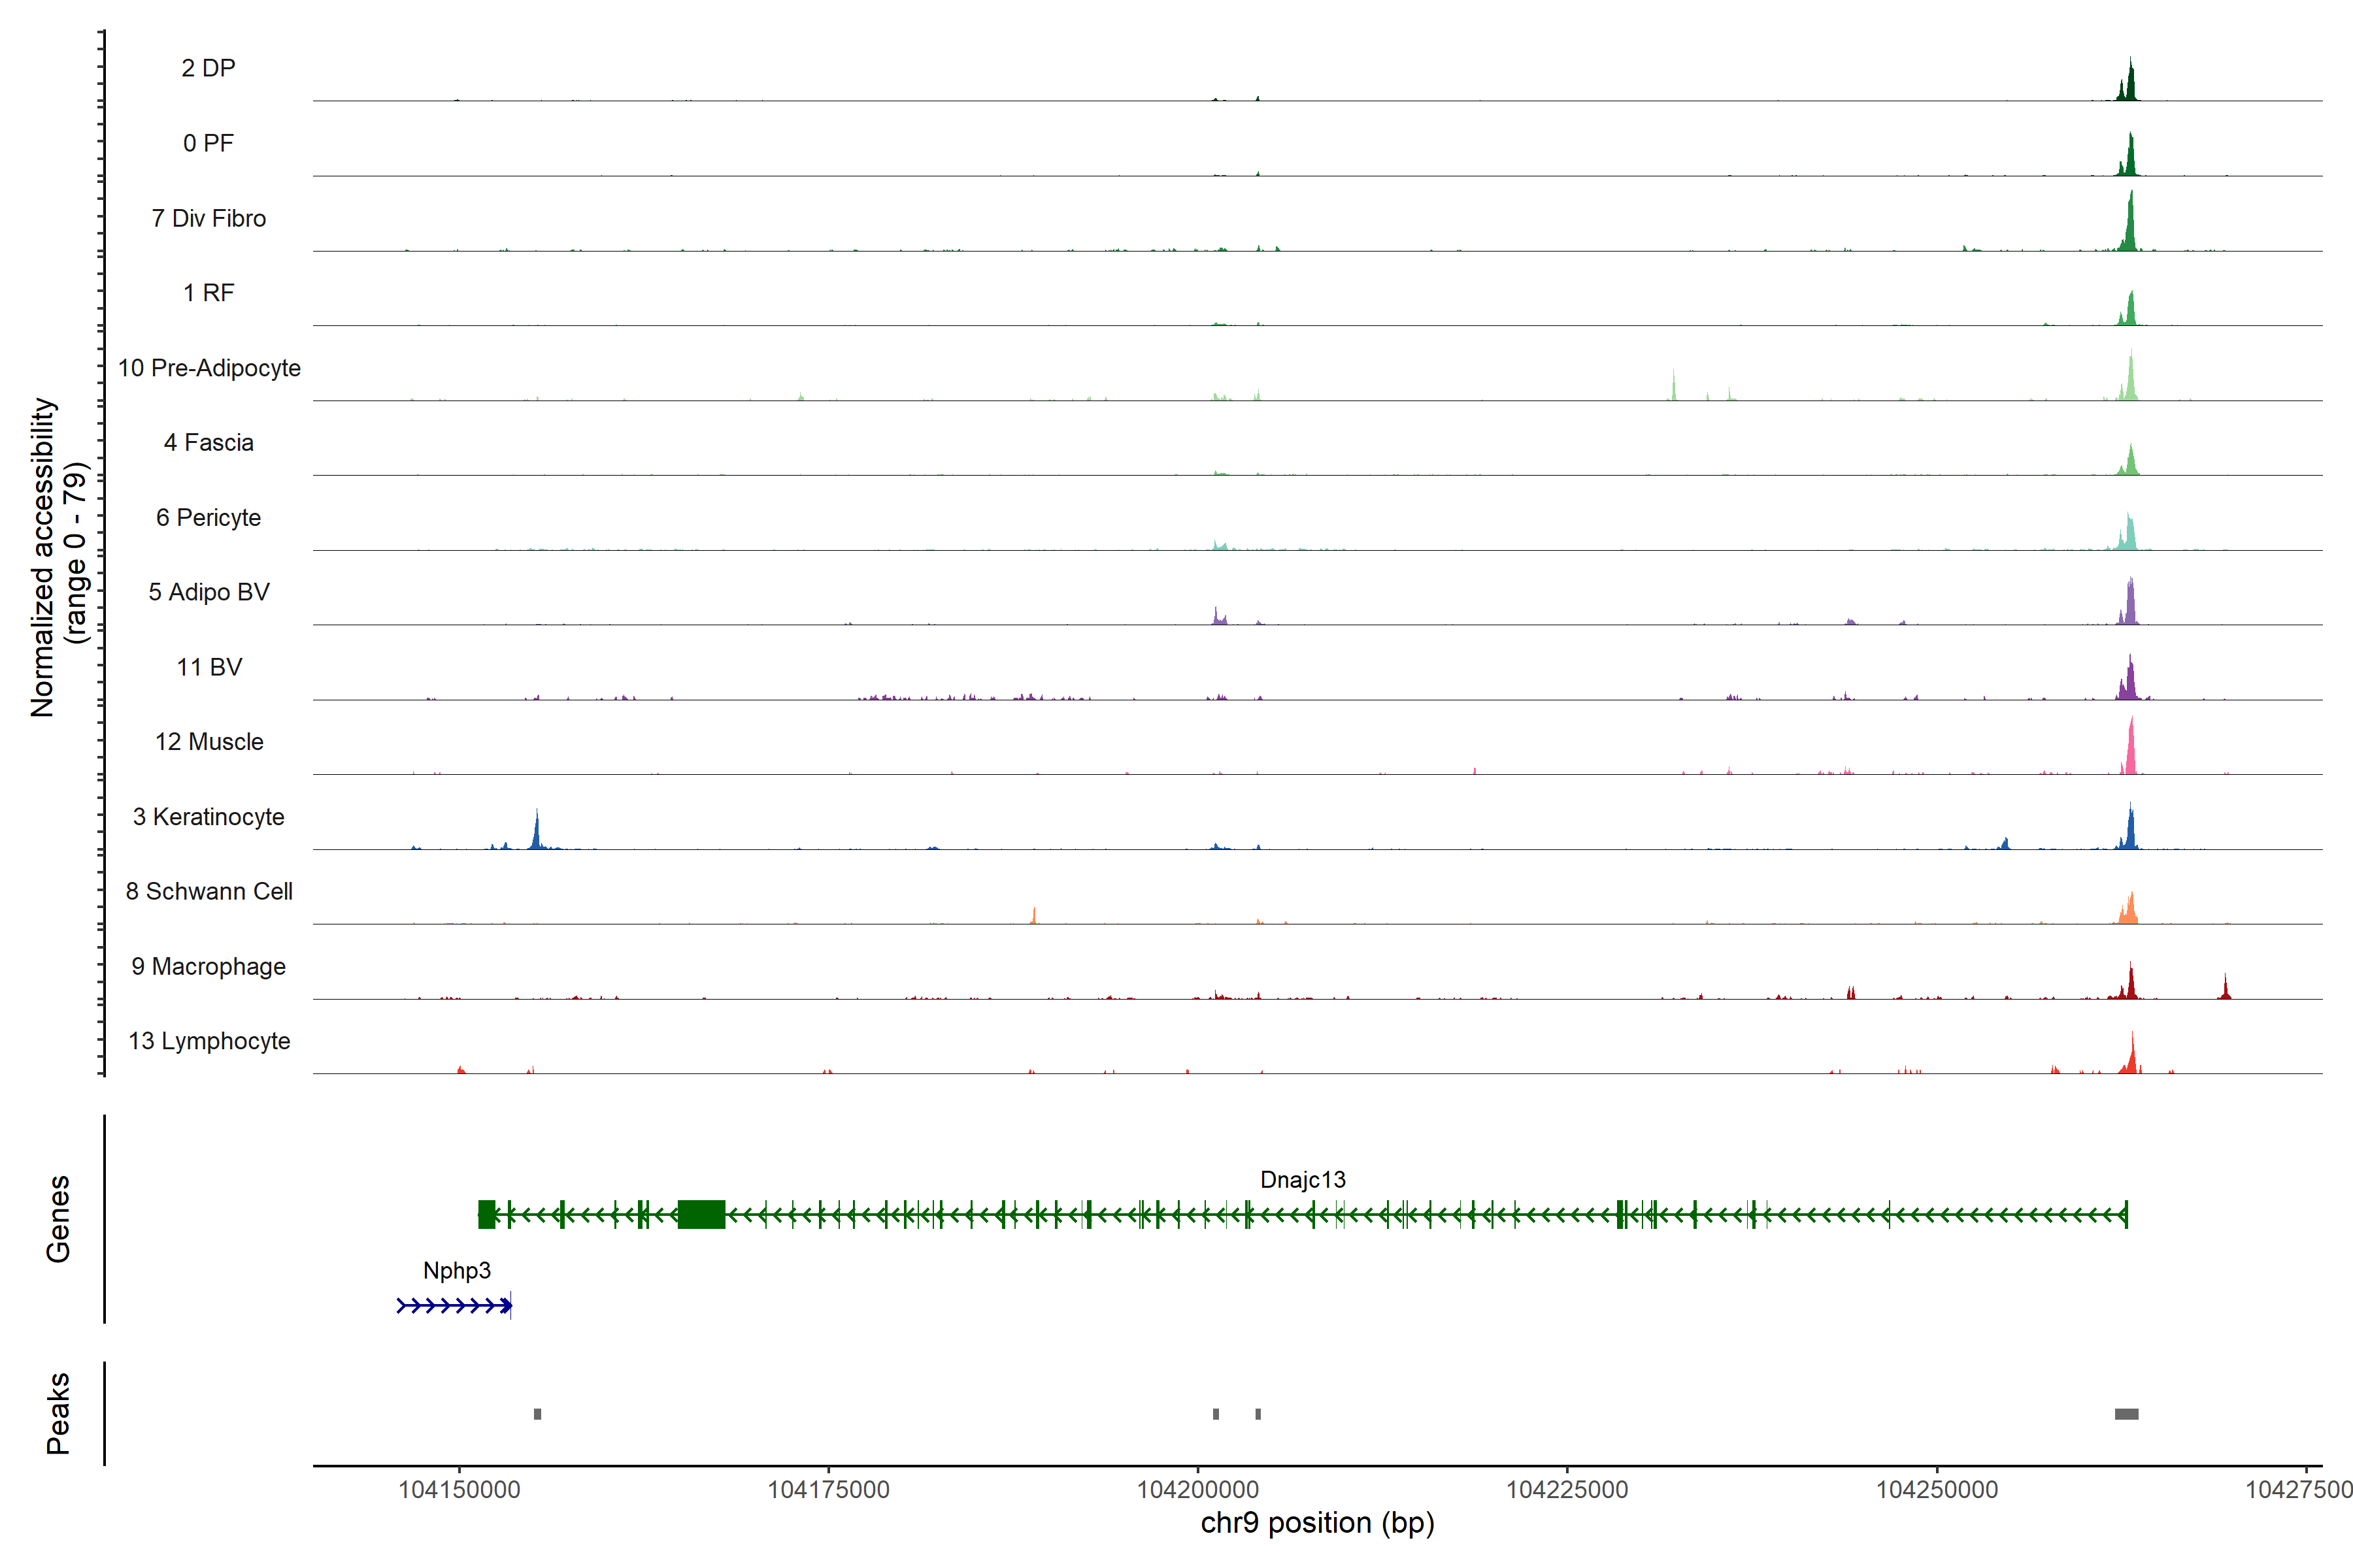Click the large green Dnajc13 exon block
This screenshot has height=1568, width=2353.
point(701,1215)
